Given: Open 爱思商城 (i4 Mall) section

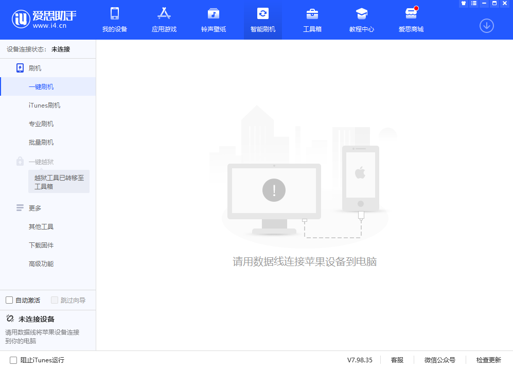Looking at the screenshot, I should coord(411,20).
